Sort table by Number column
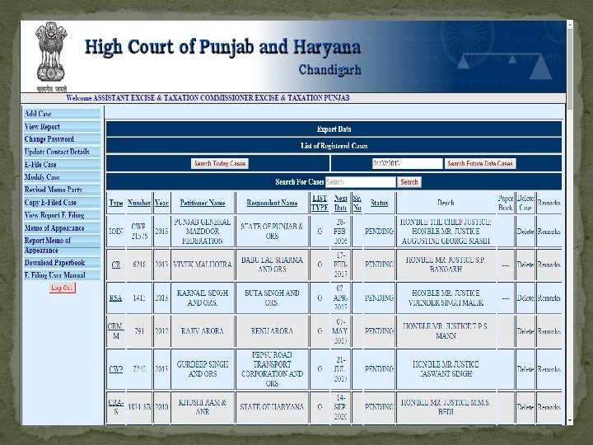 click(x=139, y=203)
